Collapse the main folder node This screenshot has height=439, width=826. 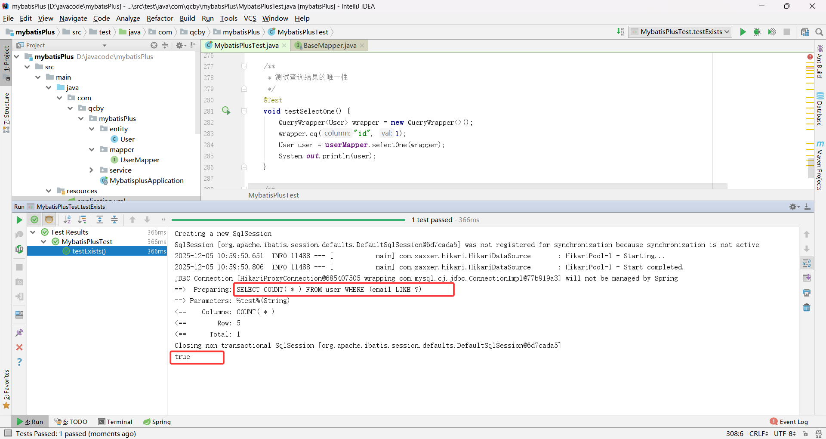click(x=38, y=77)
